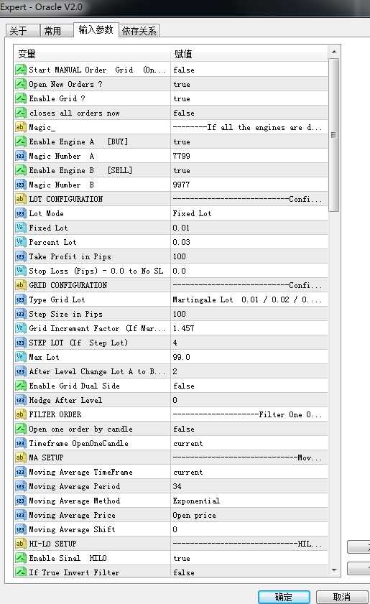This screenshot has width=370, height=604.
Task: Click the icon next to Type Grid Lot
Action: [20, 299]
